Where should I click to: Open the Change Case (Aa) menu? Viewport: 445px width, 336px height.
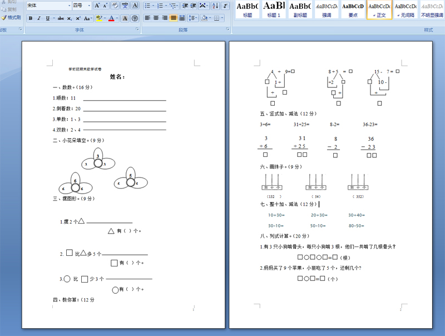click(87, 18)
